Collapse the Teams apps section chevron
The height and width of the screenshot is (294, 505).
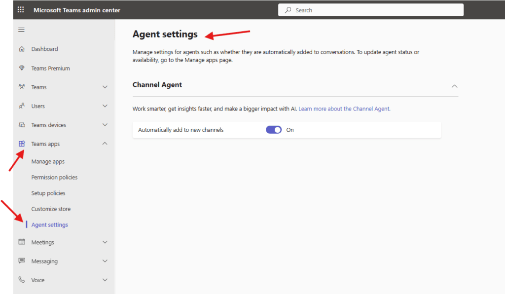pos(105,144)
